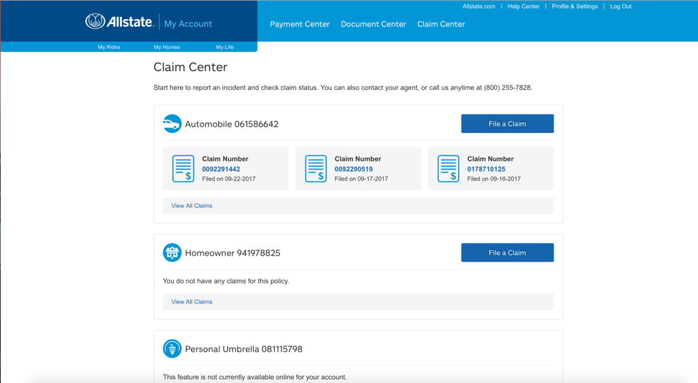698x383 pixels.
Task: Open claim number 0092290519
Action: pyautogui.click(x=354, y=169)
